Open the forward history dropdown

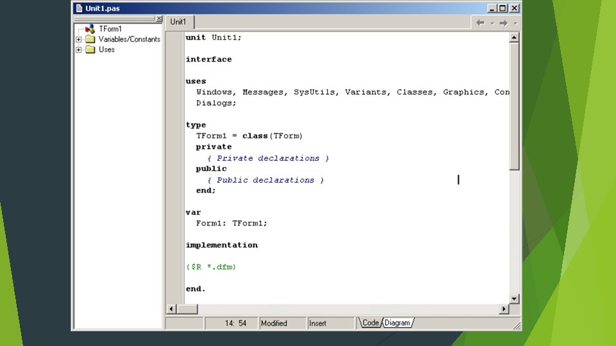[515, 24]
